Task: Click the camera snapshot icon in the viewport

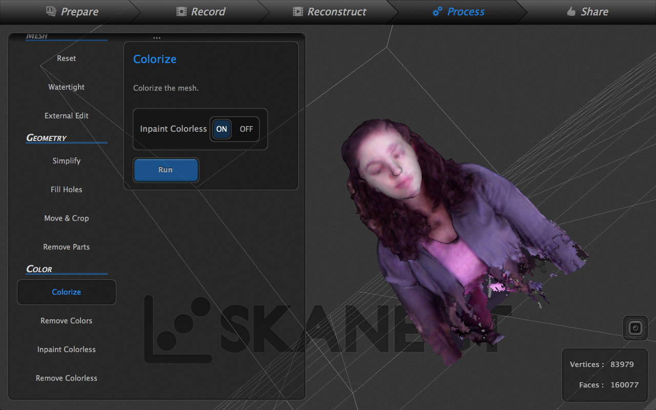Action: 635,328
